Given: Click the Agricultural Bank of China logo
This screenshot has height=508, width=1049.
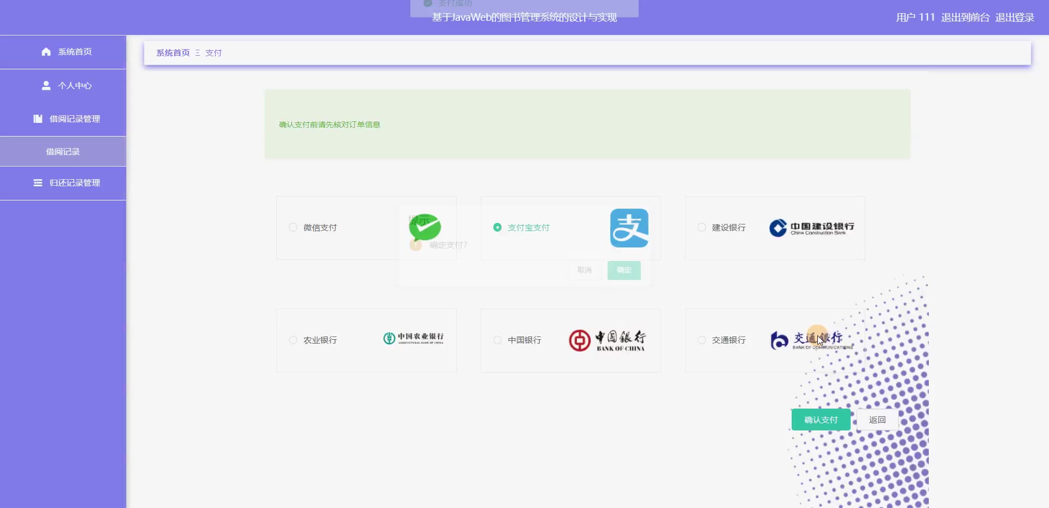Looking at the screenshot, I should pos(414,339).
